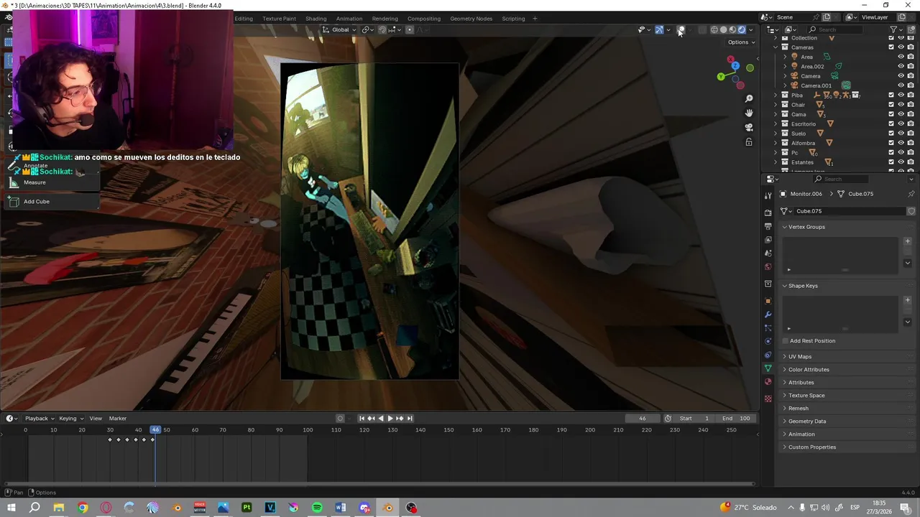Expand the Piba collection in Outliner
The height and width of the screenshot is (517, 920).
pyautogui.click(x=776, y=95)
